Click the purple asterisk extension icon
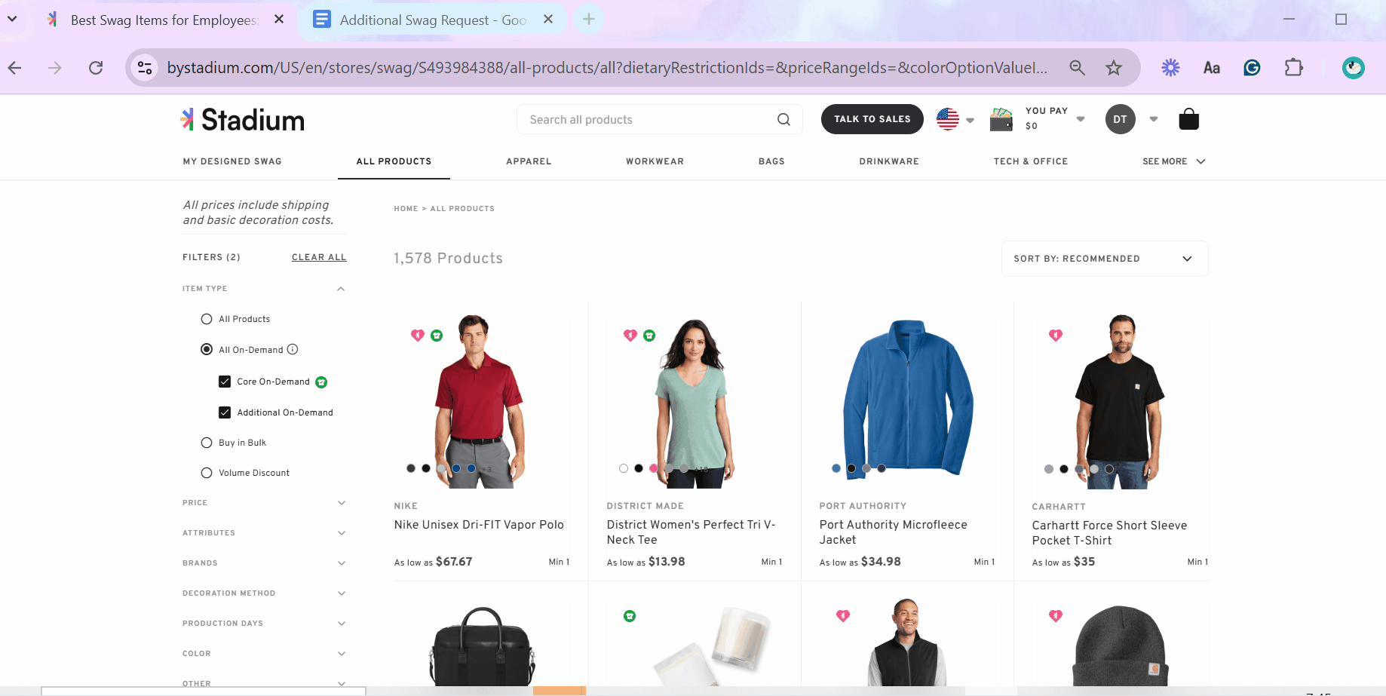 [x=1170, y=68]
